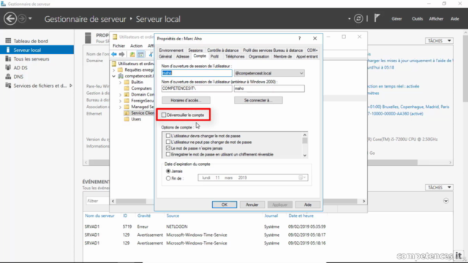Expand the Domain Controllers tree node

tap(120, 94)
